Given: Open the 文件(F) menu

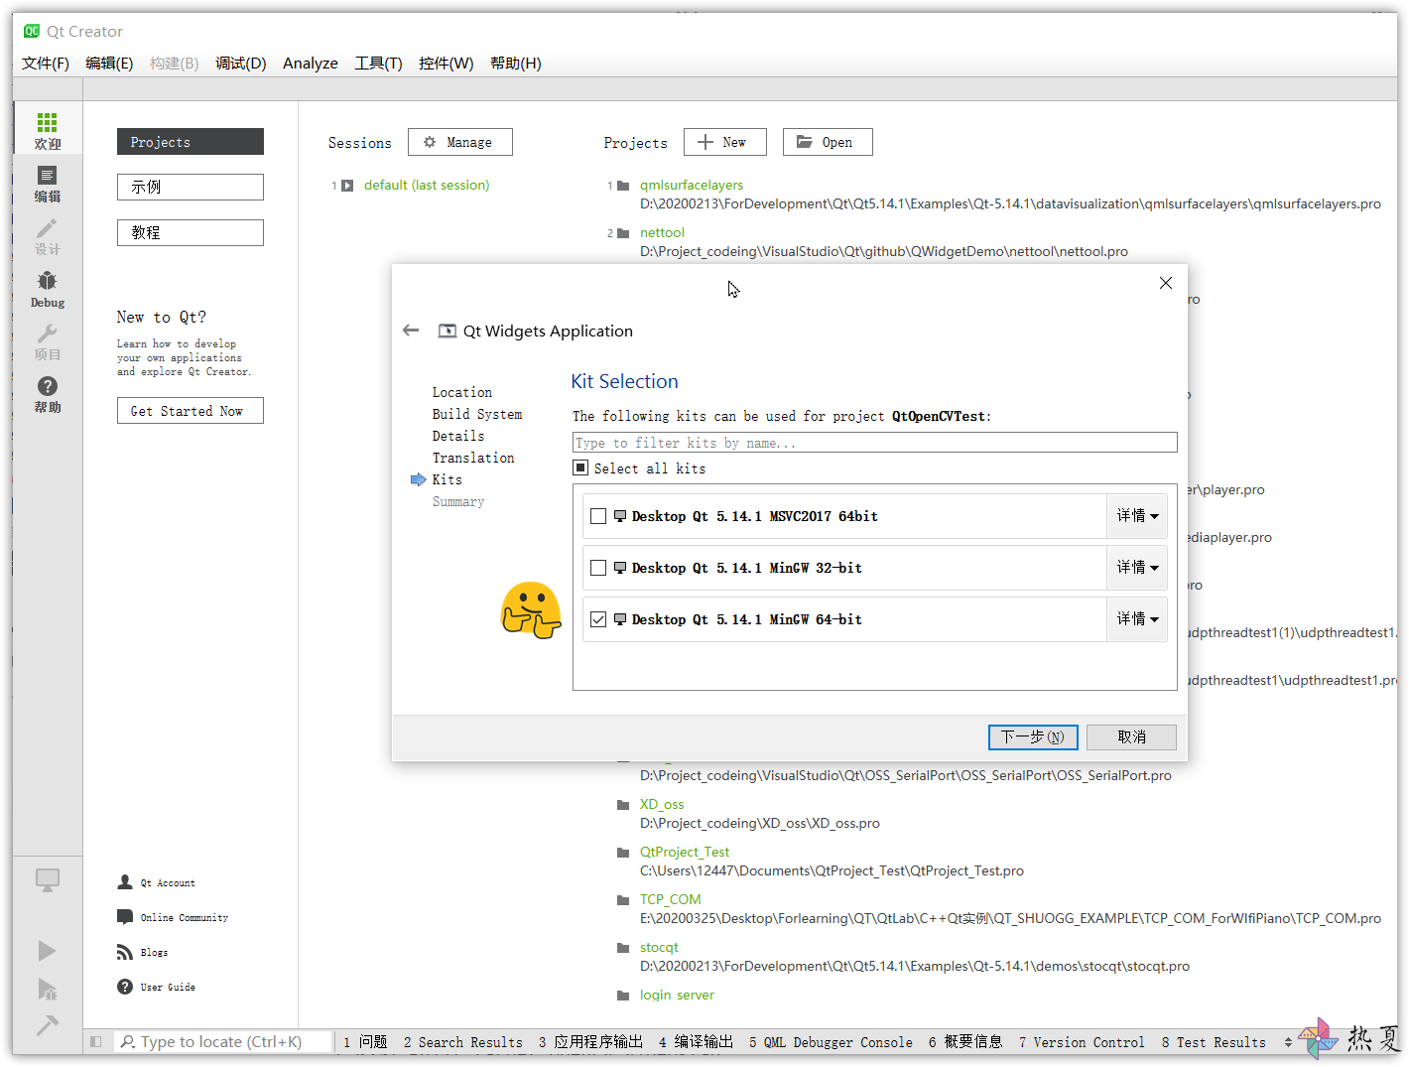Looking at the screenshot, I should pos(46,64).
